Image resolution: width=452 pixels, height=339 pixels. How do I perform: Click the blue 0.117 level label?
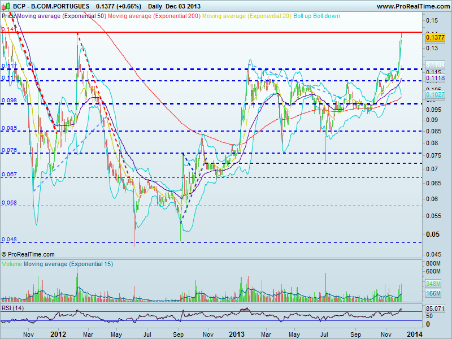click(x=9, y=66)
